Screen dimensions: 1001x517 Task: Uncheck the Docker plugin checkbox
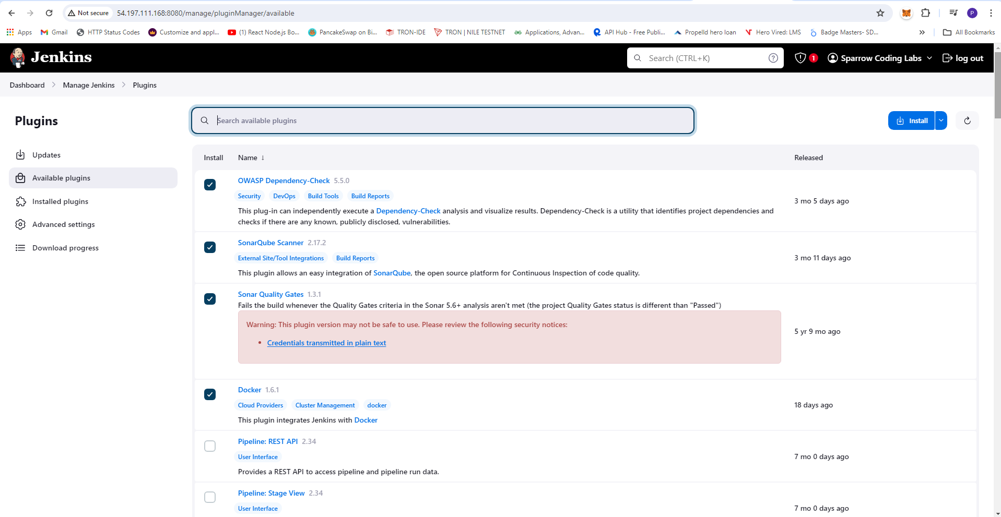click(x=210, y=394)
